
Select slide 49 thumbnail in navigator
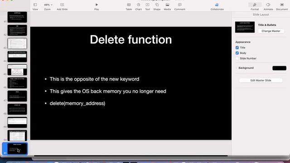coord(17,122)
